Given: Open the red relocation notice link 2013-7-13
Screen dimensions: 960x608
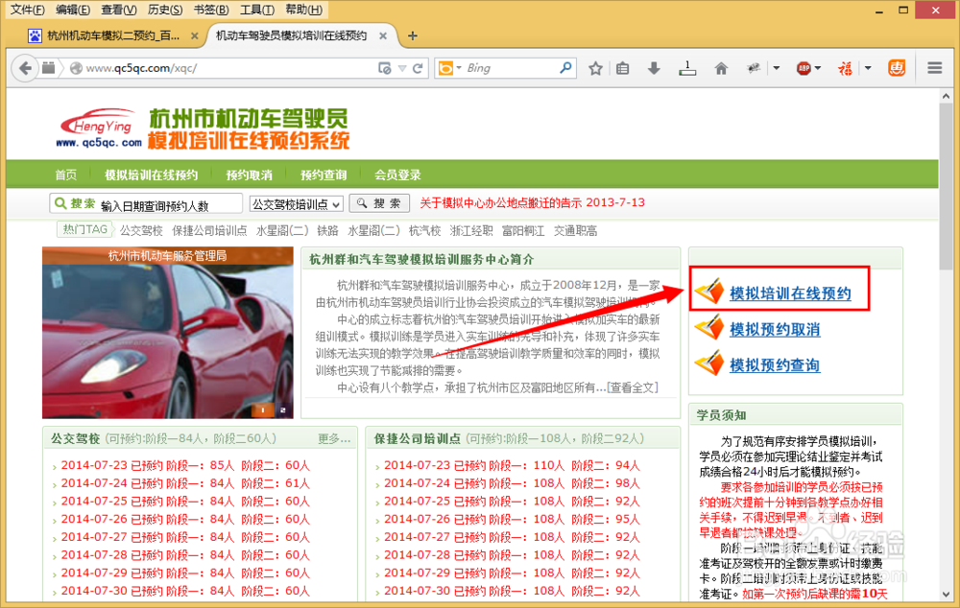Looking at the screenshot, I should [532, 202].
